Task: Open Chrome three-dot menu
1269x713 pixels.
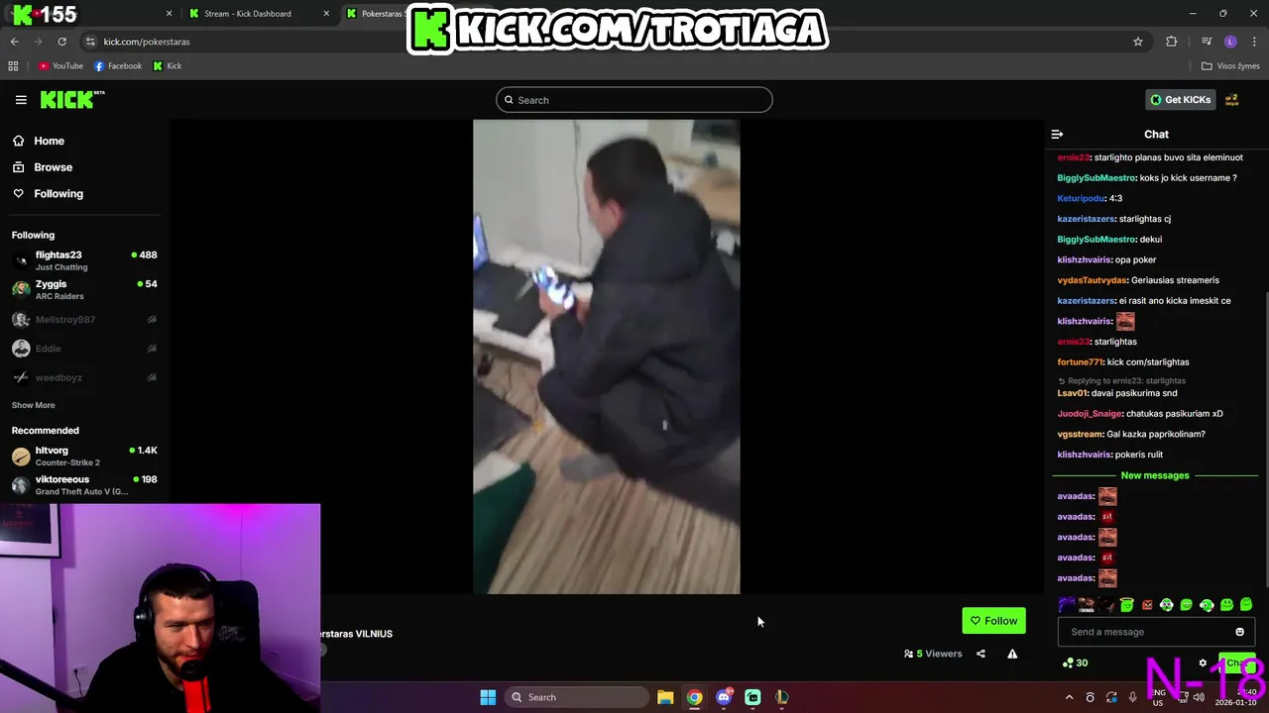Action: click(x=1254, y=42)
